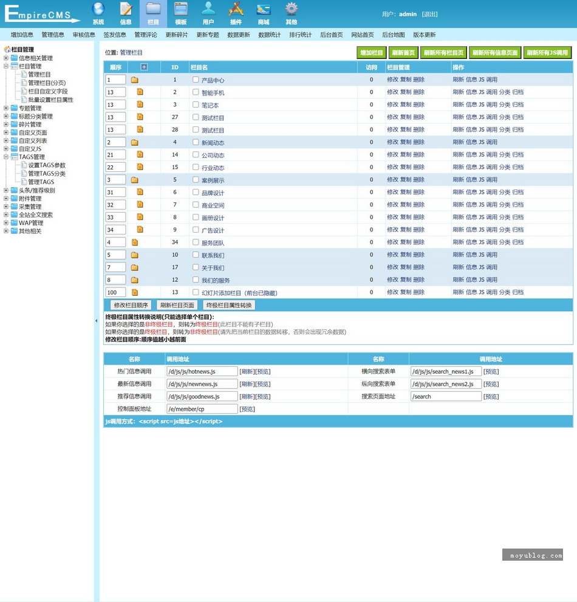Click 预览 link for 控制面板地址

(247, 409)
